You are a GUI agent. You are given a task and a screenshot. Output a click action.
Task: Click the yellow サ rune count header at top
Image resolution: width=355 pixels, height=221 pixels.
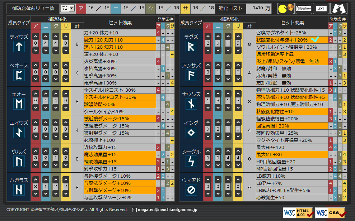pos(186,8)
